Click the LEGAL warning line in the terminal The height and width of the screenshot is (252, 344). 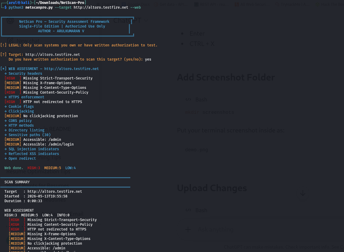pyautogui.click(x=79, y=45)
